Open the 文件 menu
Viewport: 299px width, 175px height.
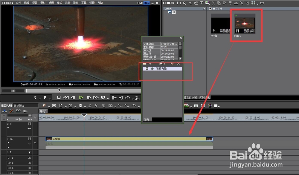[19, 3]
